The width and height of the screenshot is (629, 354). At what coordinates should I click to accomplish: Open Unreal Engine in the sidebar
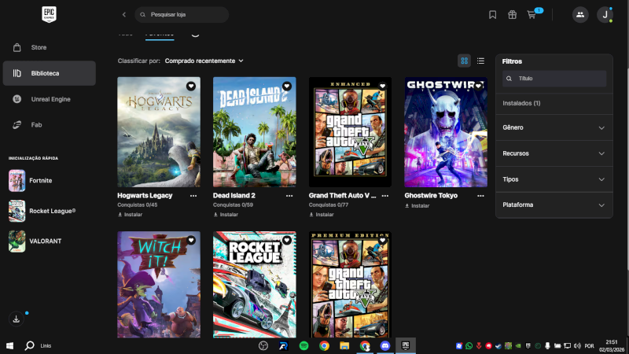pyautogui.click(x=50, y=99)
